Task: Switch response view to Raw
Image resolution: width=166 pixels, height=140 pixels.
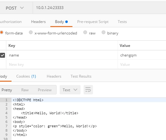Action: (25, 90)
